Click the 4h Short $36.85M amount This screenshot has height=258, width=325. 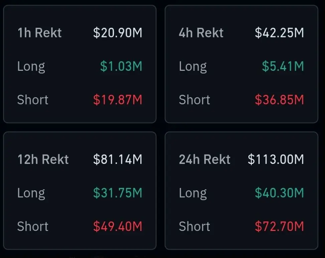click(279, 100)
